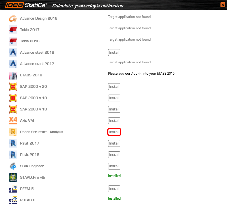Click 'Target application not found' for Advance Design 2018
The image size is (227, 209).
pyautogui.click(x=129, y=17)
